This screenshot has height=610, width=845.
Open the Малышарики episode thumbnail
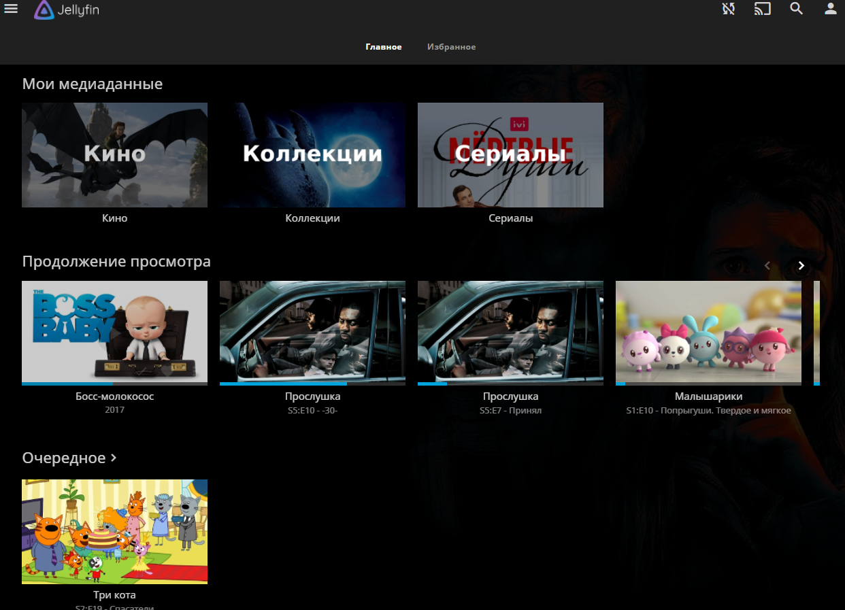708,332
